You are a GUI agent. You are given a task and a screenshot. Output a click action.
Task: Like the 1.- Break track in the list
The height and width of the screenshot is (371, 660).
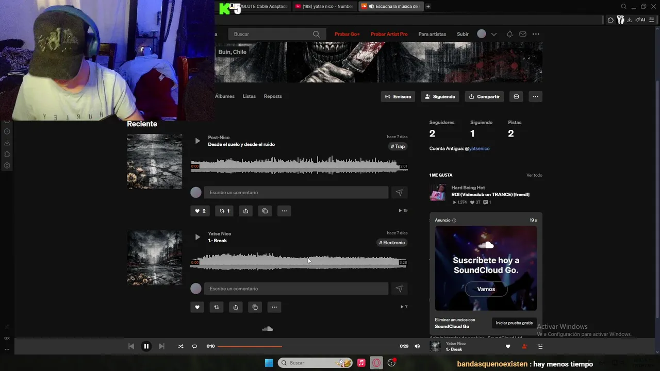coord(197,307)
